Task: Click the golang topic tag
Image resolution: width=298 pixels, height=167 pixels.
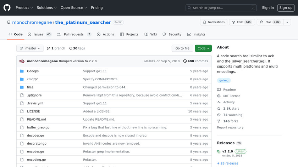Action: [224, 80]
